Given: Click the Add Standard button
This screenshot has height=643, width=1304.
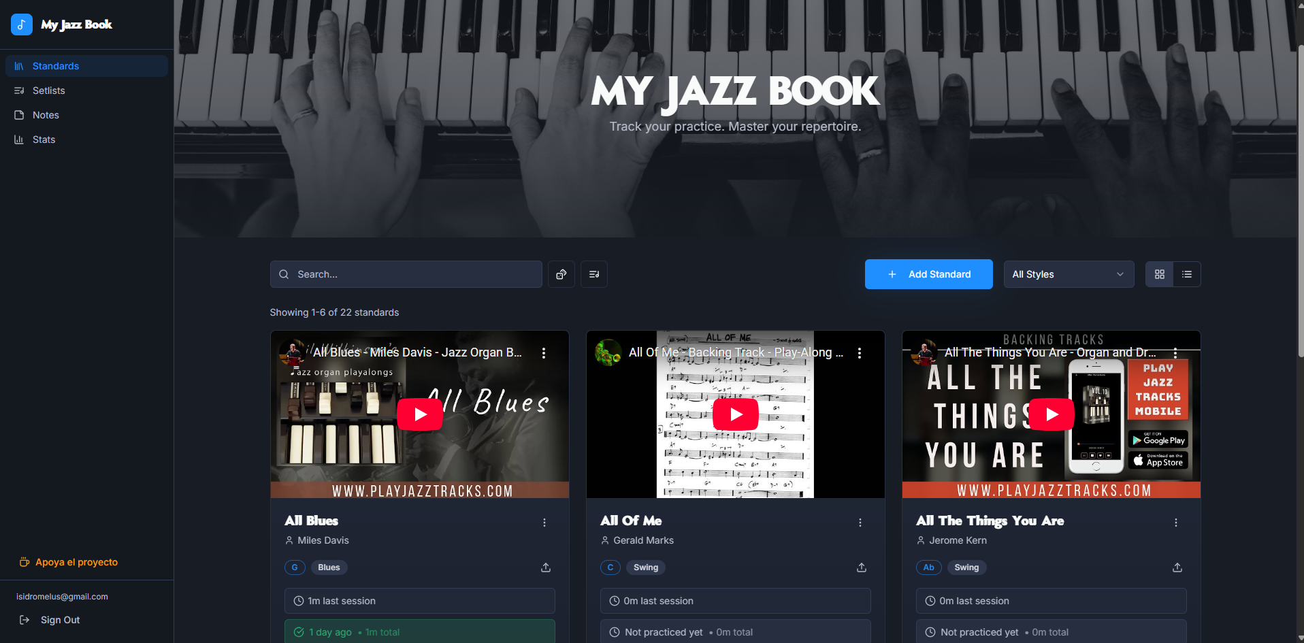Looking at the screenshot, I should (x=928, y=274).
